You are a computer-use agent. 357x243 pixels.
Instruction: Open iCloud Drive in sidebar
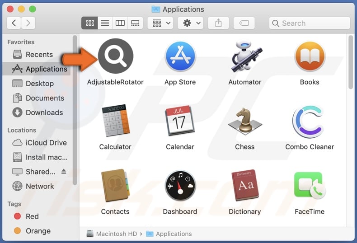37,143
